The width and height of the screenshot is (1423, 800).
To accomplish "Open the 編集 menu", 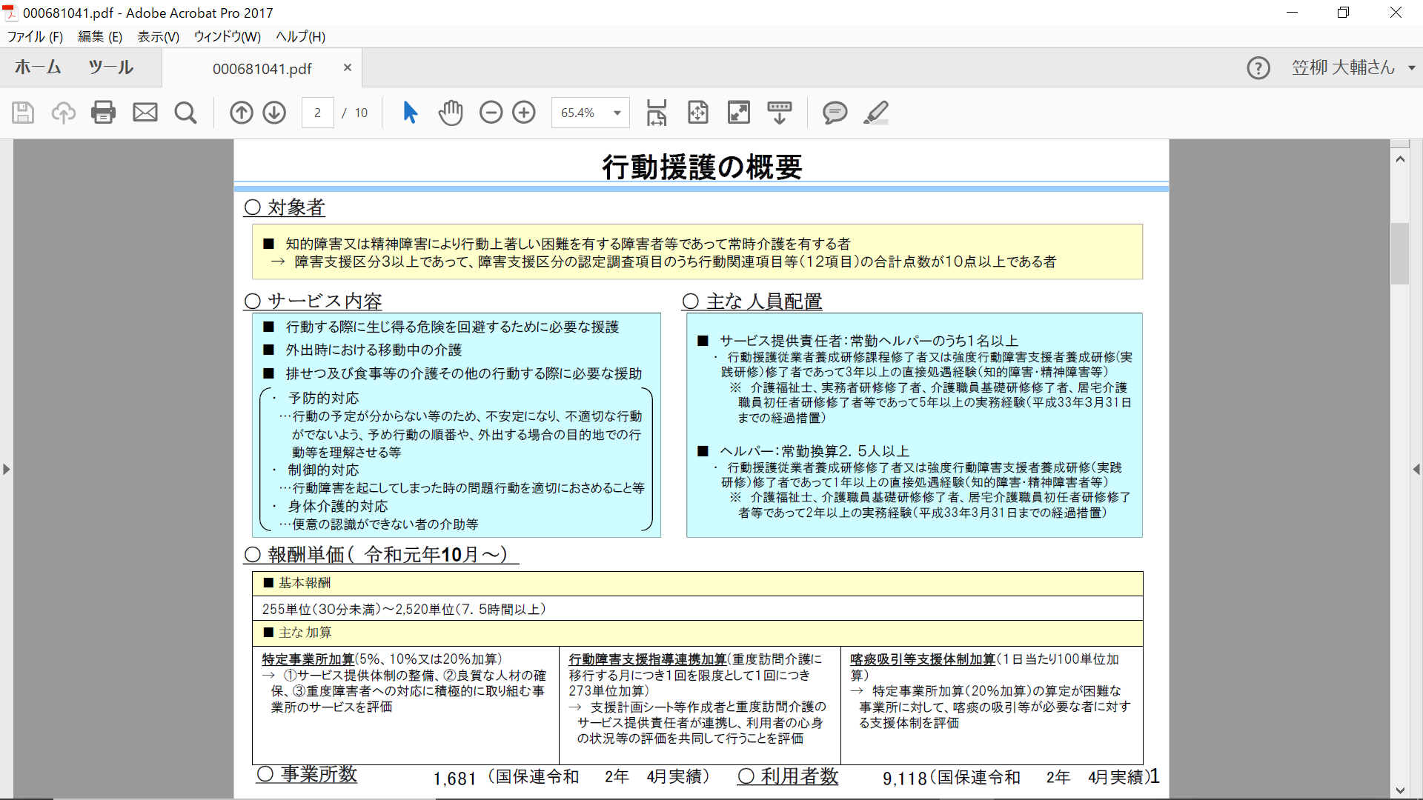I will coord(100,36).
